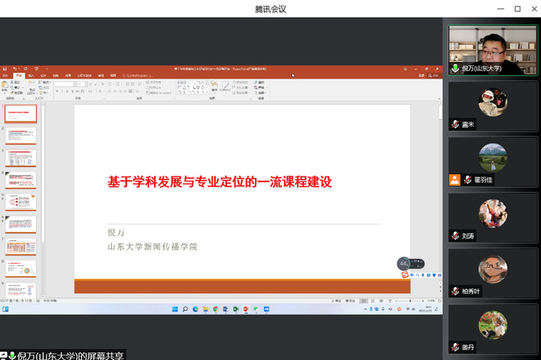Image resolution: width=541 pixels, height=360 pixels.
Task: Select the first slide thumbnail in the panel
Action: click(22, 112)
